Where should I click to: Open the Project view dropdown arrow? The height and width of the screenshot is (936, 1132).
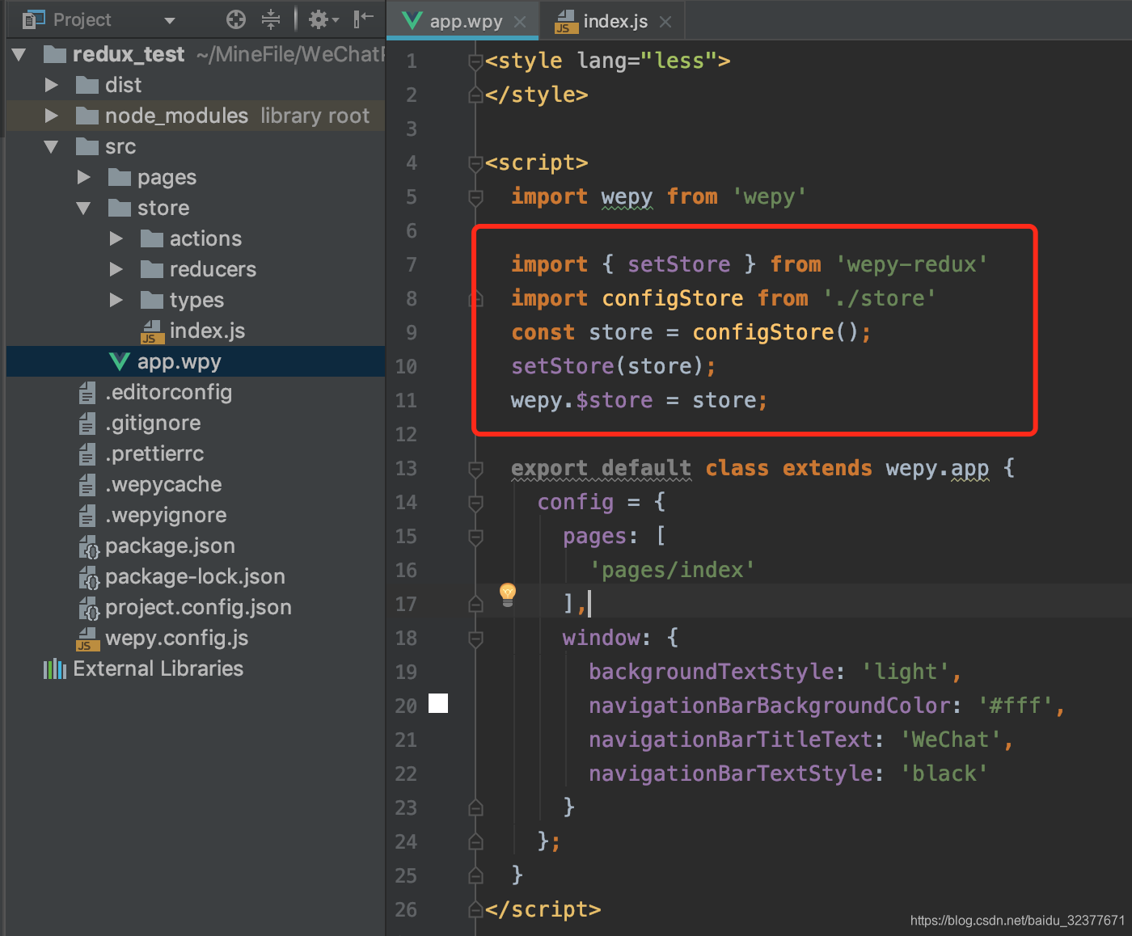pyautogui.click(x=169, y=20)
